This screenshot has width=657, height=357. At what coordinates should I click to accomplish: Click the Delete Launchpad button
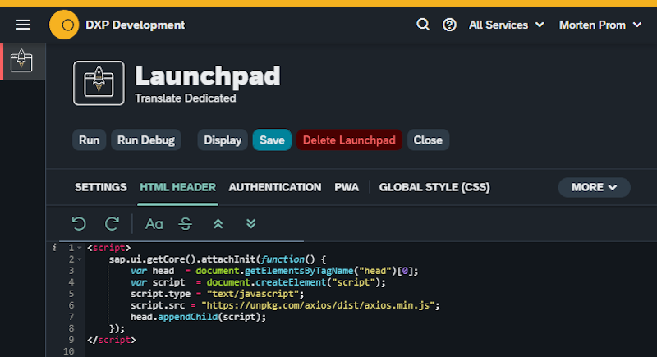349,140
